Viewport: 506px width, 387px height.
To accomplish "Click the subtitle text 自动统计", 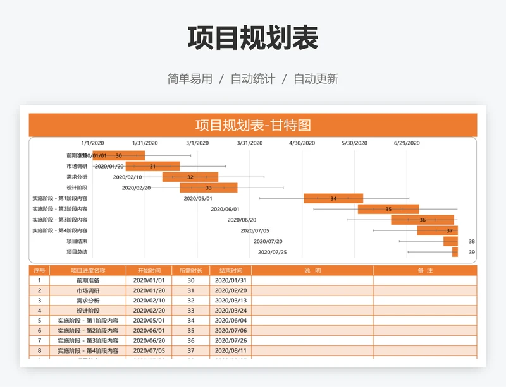I will [253, 79].
